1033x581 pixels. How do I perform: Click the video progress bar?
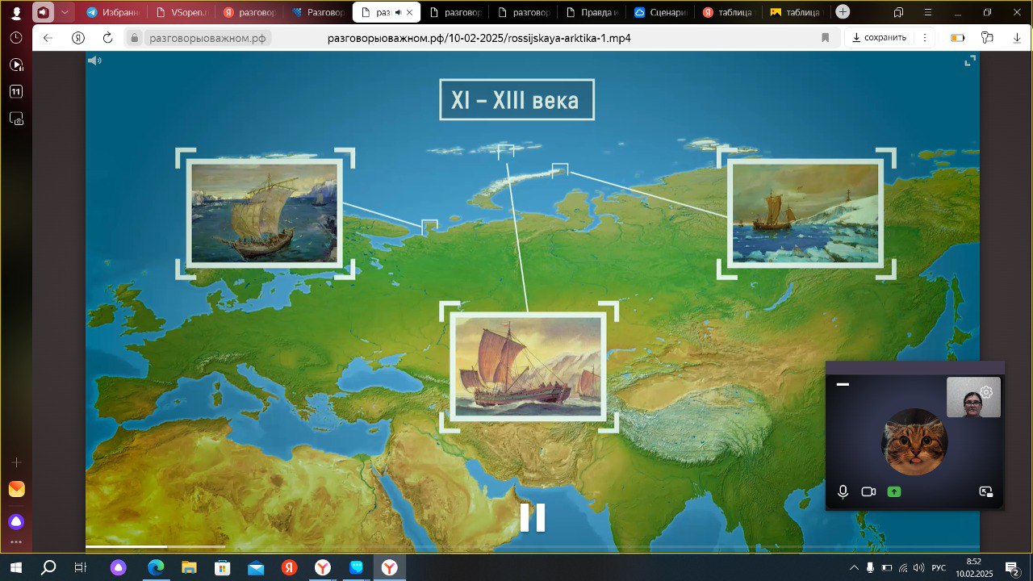533,547
